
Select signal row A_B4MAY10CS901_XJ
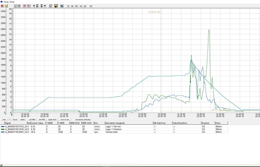pos(114,132)
